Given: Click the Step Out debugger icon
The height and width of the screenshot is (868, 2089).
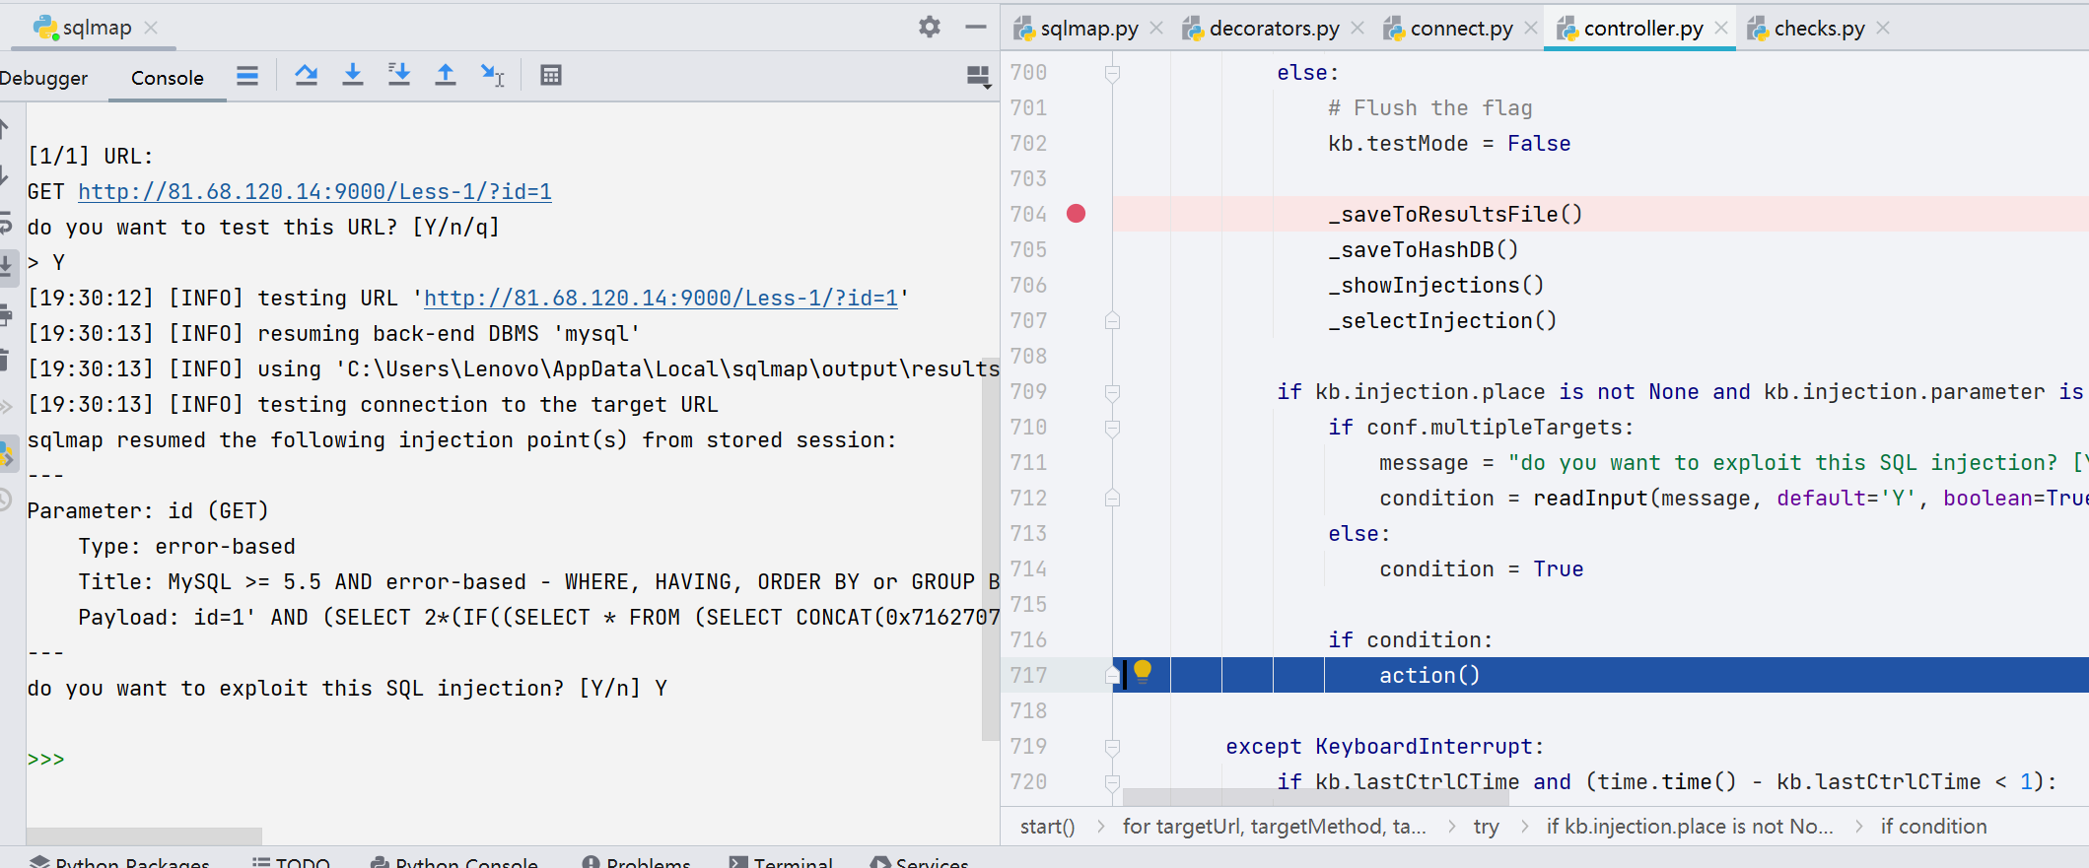Looking at the screenshot, I should tap(446, 75).
